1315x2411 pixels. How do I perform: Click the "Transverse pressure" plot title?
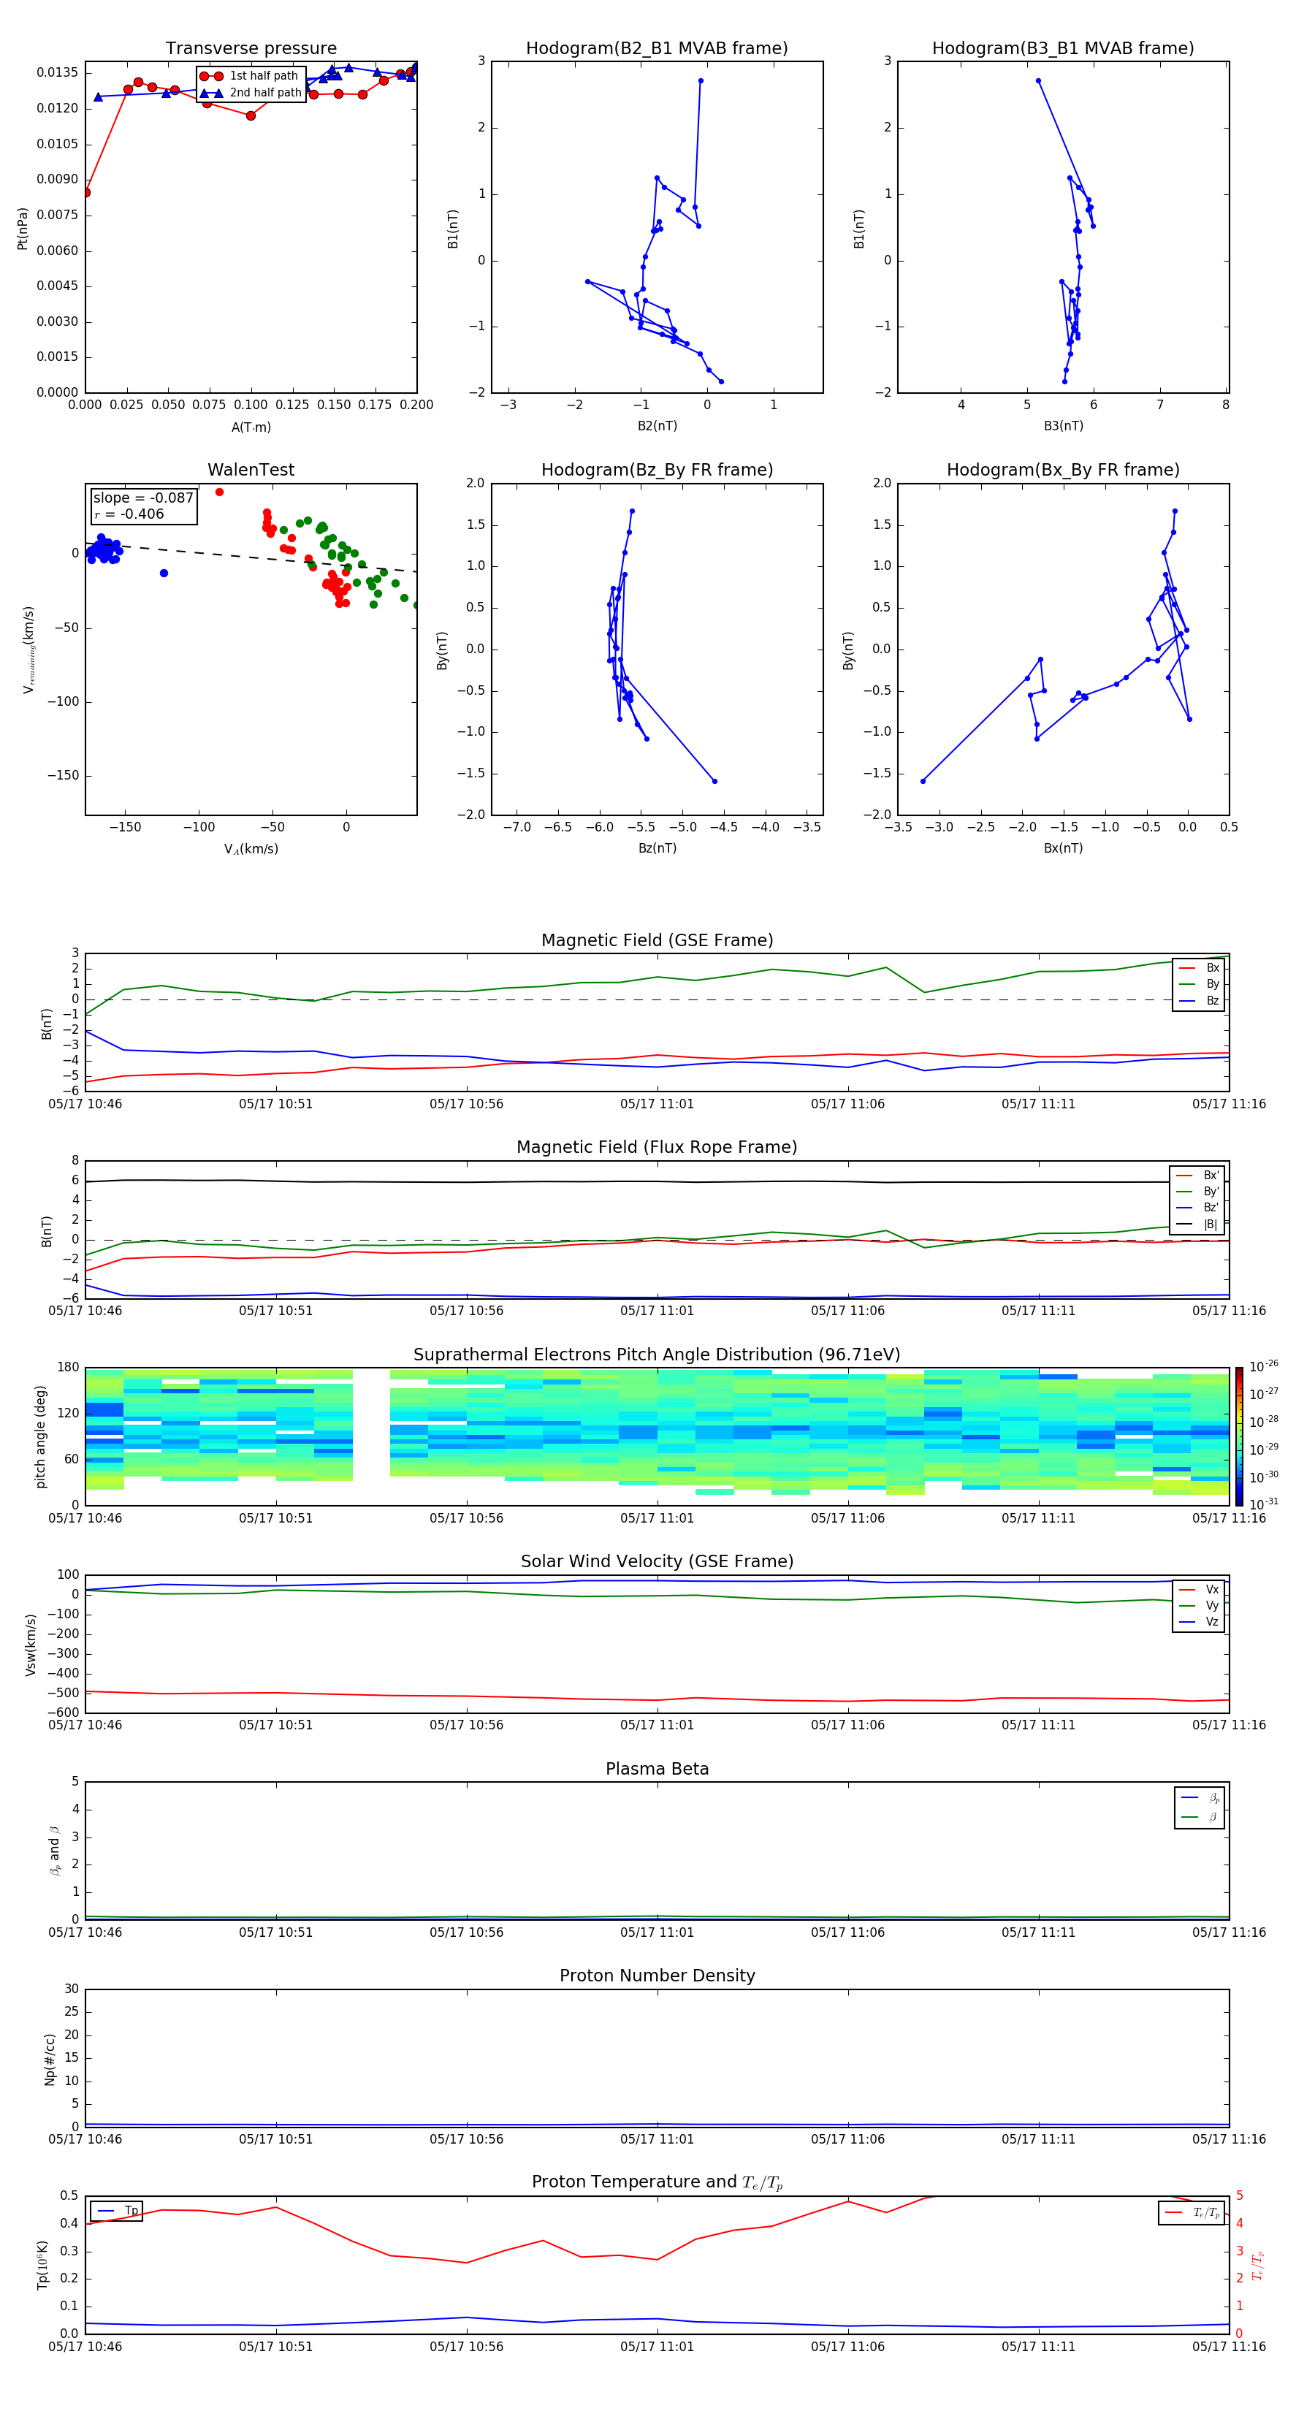[251, 49]
